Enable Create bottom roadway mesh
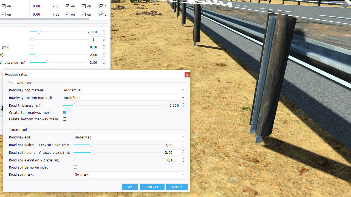The image size is (351, 197). click(65, 119)
